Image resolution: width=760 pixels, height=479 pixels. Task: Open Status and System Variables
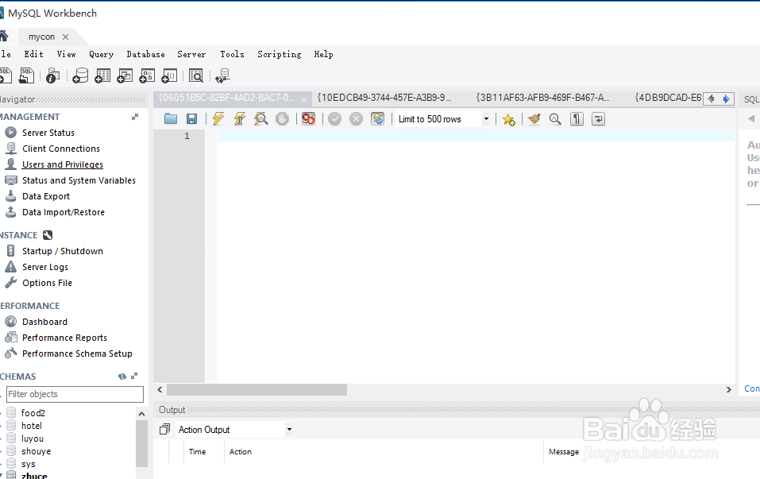click(79, 180)
